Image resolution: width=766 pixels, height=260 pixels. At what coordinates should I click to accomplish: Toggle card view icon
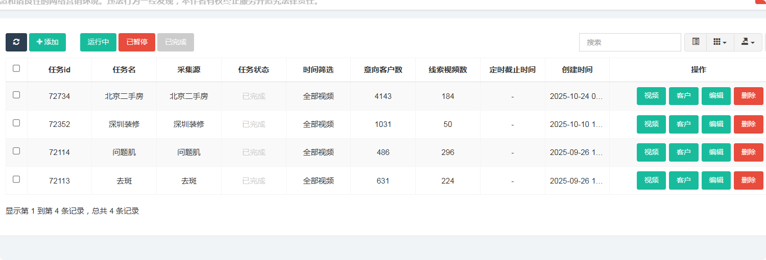696,42
